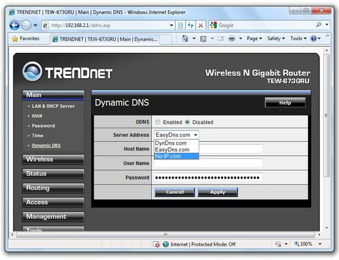This screenshot has width=339, height=260.
Task: Open the Wireless navigation section
Action: tap(53, 160)
